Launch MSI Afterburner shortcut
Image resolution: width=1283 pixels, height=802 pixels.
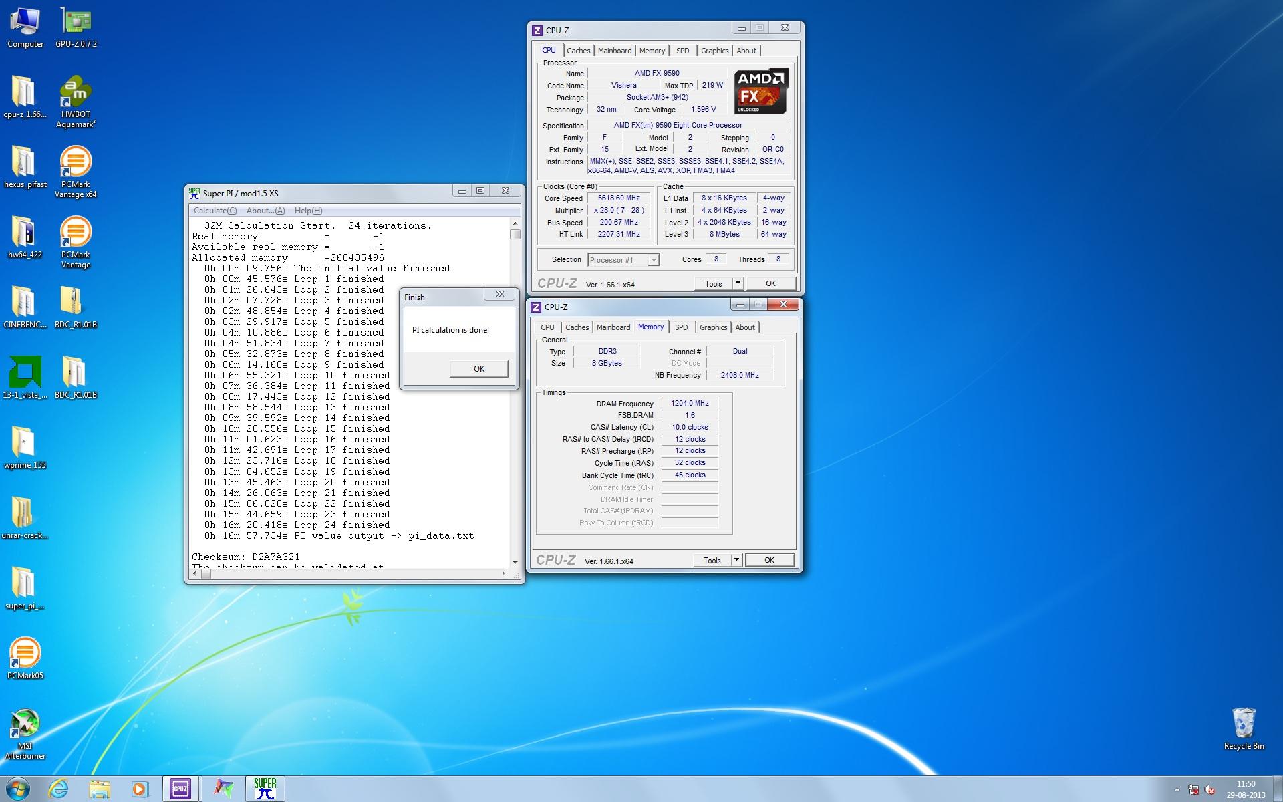[25, 734]
